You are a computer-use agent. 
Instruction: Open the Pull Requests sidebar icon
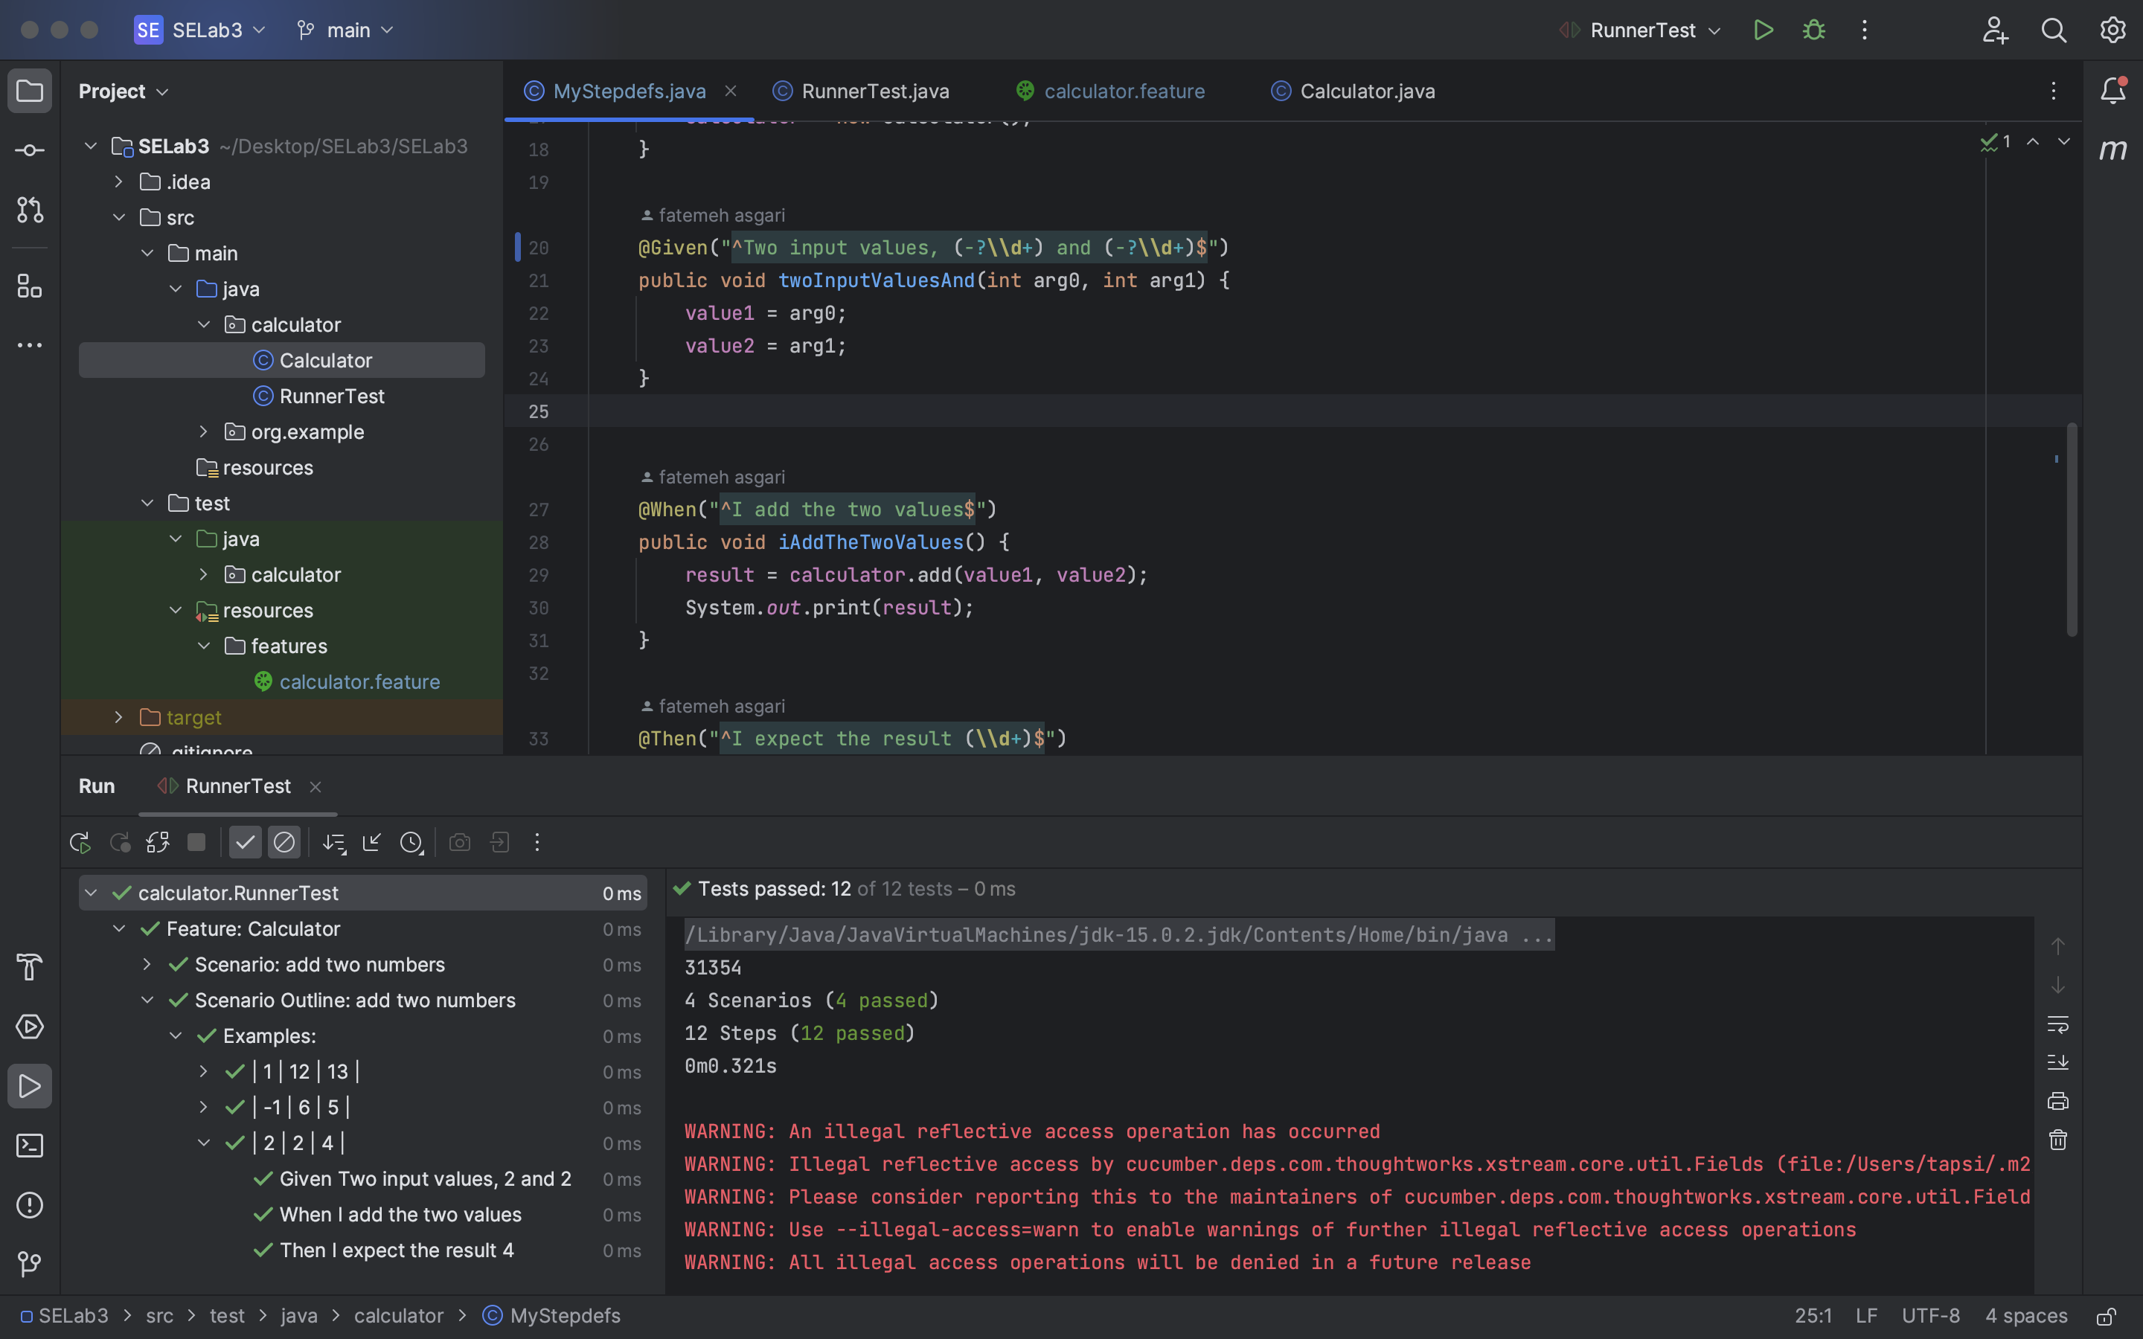30,210
